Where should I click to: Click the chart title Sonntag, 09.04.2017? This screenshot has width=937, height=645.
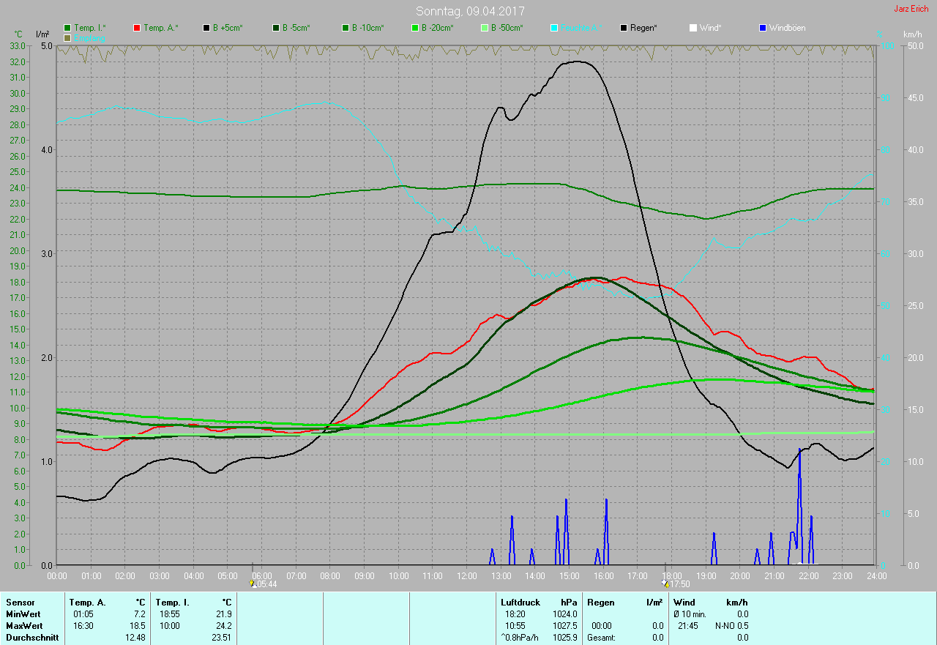point(470,11)
